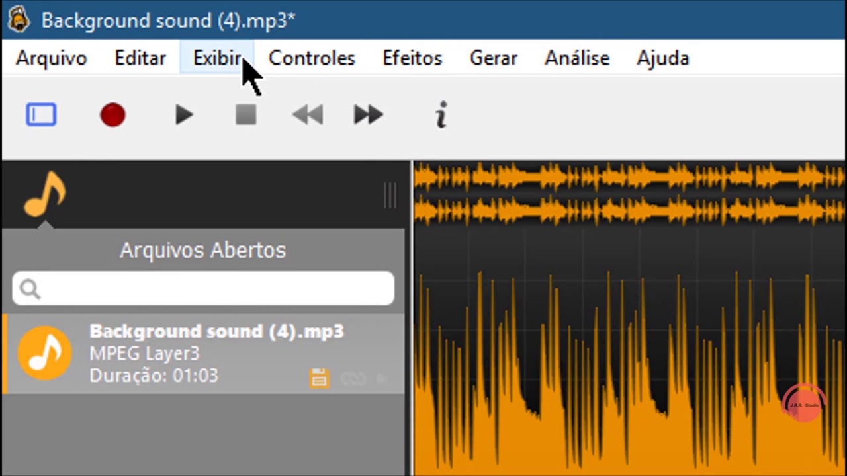Toggle the sidebar panel icon
Image resolution: width=847 pixels, height=476 pixels.
41,115
